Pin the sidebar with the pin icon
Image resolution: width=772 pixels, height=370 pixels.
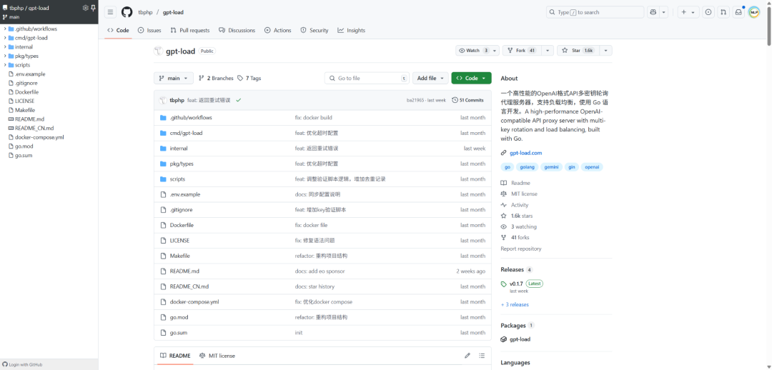pos(93,8)
